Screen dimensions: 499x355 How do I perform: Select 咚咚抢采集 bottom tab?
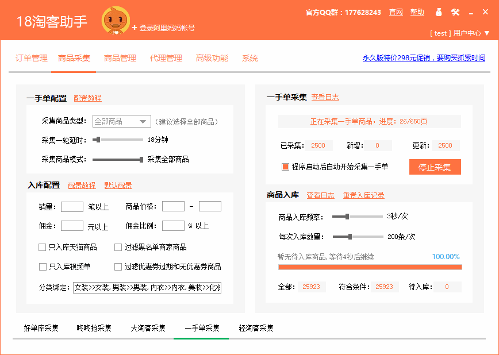pos(94,328)
